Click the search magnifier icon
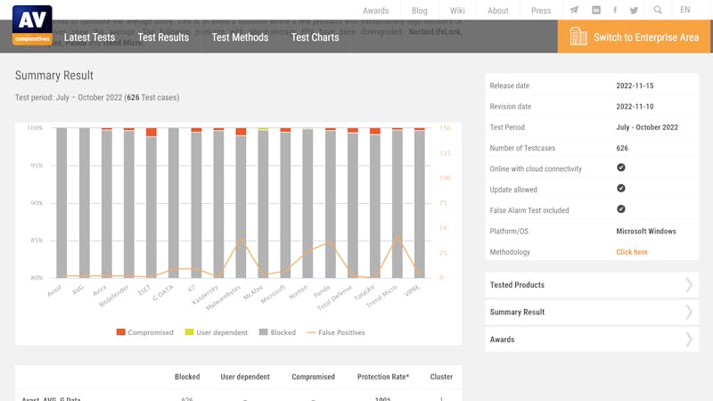The width and height of the screenshot is (713, 401). tap(658, 10)
